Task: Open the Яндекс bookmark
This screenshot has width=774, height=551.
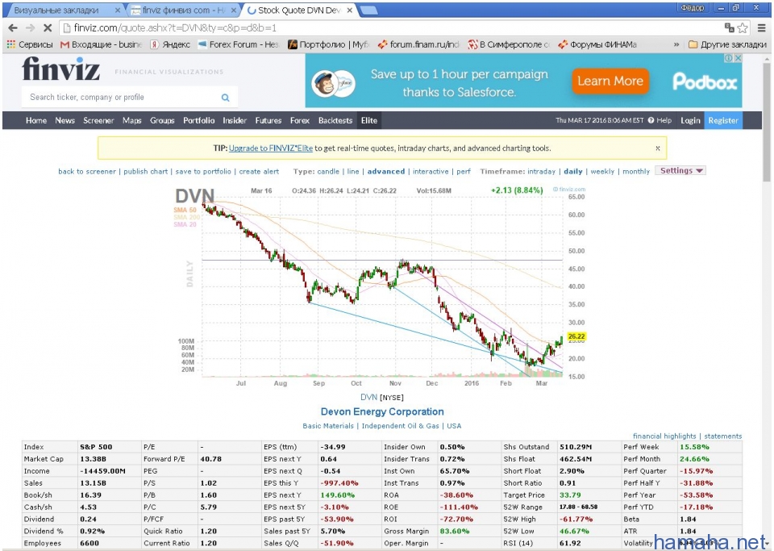Action: [170, 44]
